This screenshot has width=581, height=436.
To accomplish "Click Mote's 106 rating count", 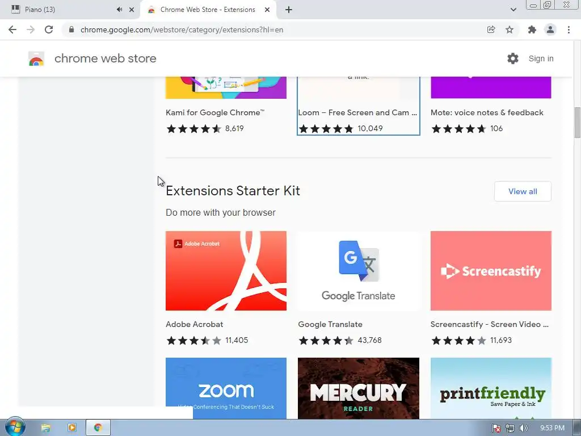I will [x=496, y=129].
